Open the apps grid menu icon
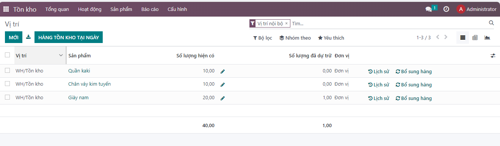 (x=6, y=9)
